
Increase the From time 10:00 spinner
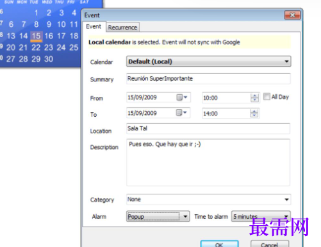pos(254,96)
